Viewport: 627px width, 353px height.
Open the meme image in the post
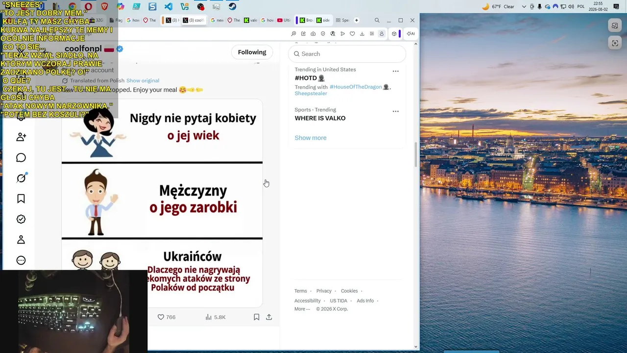pos(162,203)
